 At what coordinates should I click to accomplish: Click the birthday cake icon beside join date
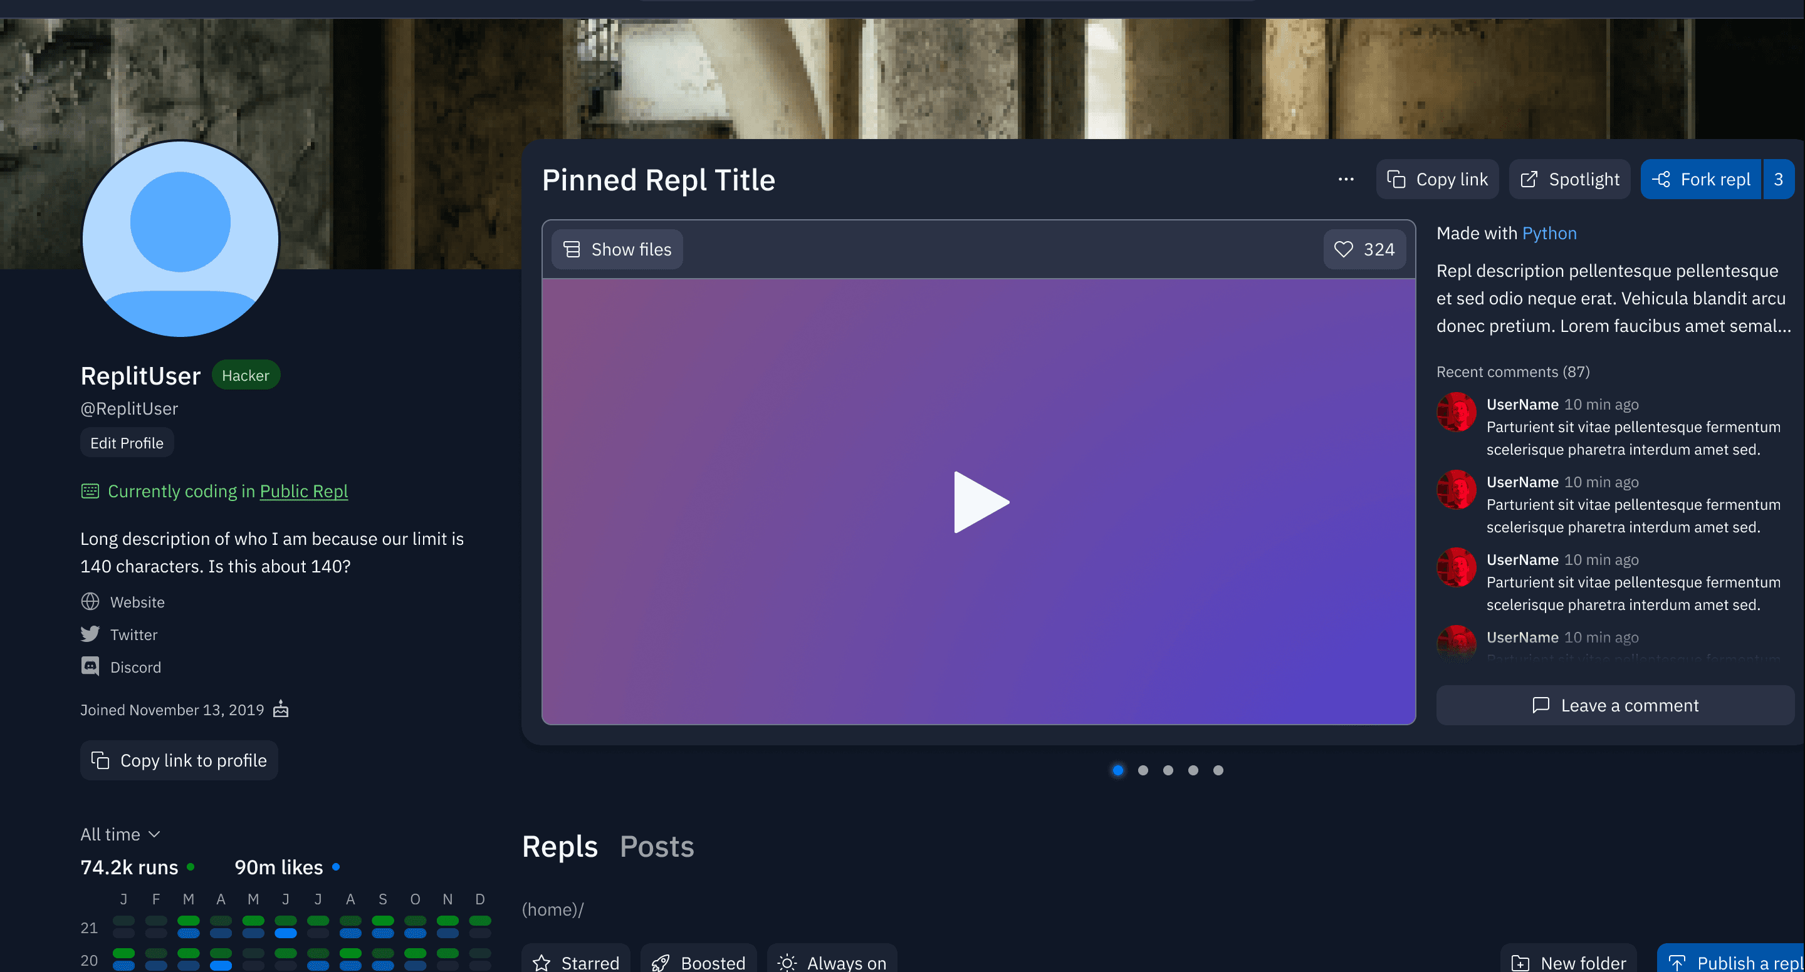click(280, 710)
